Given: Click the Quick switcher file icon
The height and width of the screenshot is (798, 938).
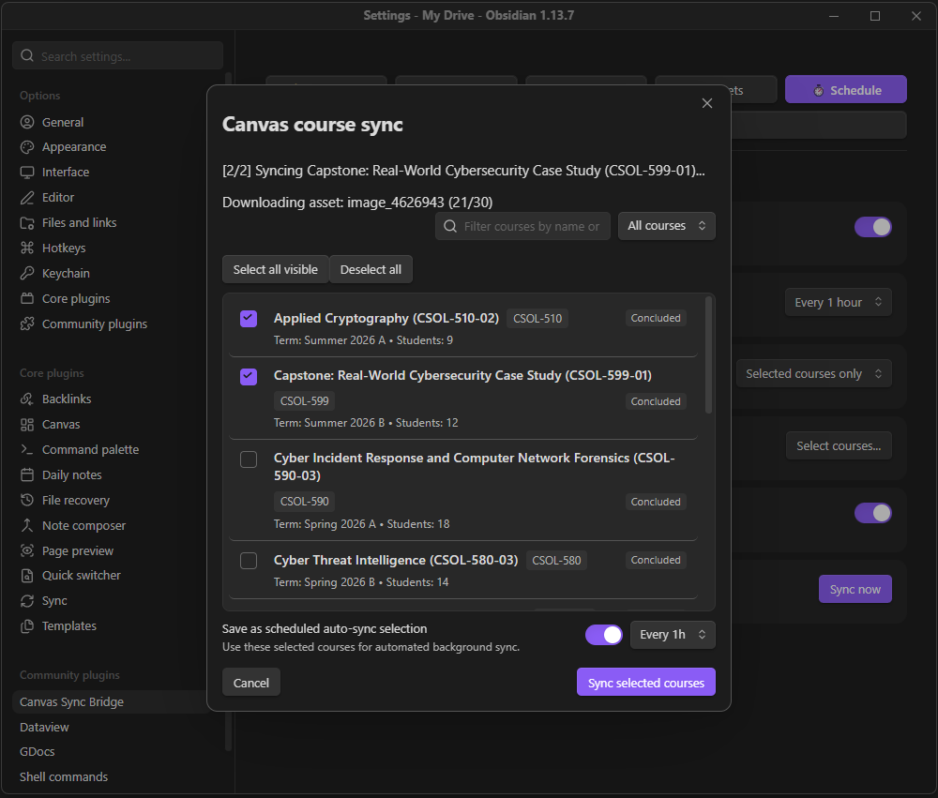Looking at the screenshot, I should [27, 576].
